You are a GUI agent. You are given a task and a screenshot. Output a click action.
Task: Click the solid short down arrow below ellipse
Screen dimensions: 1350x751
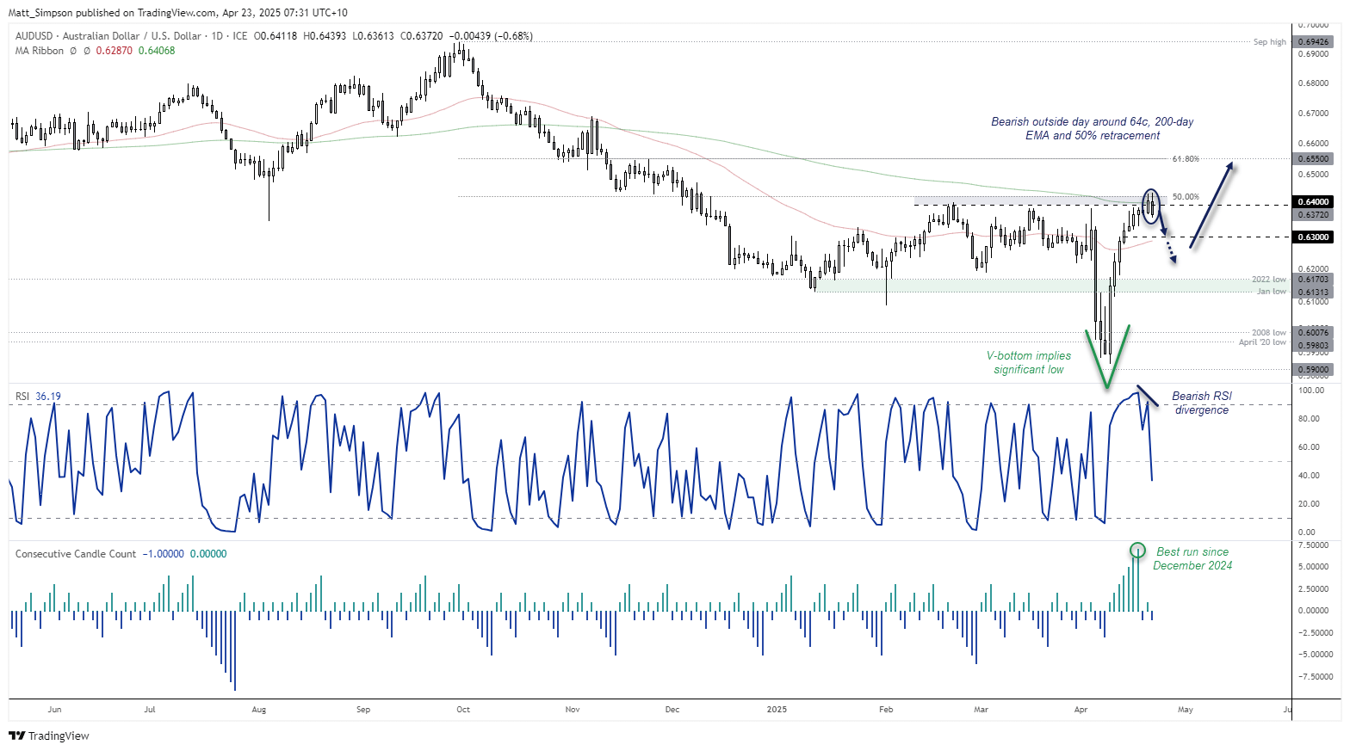point(1161,225)
